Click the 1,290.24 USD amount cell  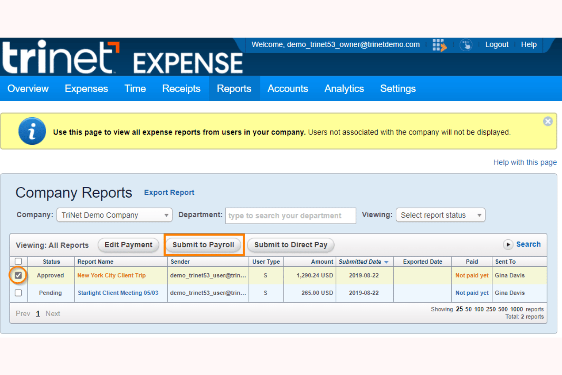[x=315, y=275]
